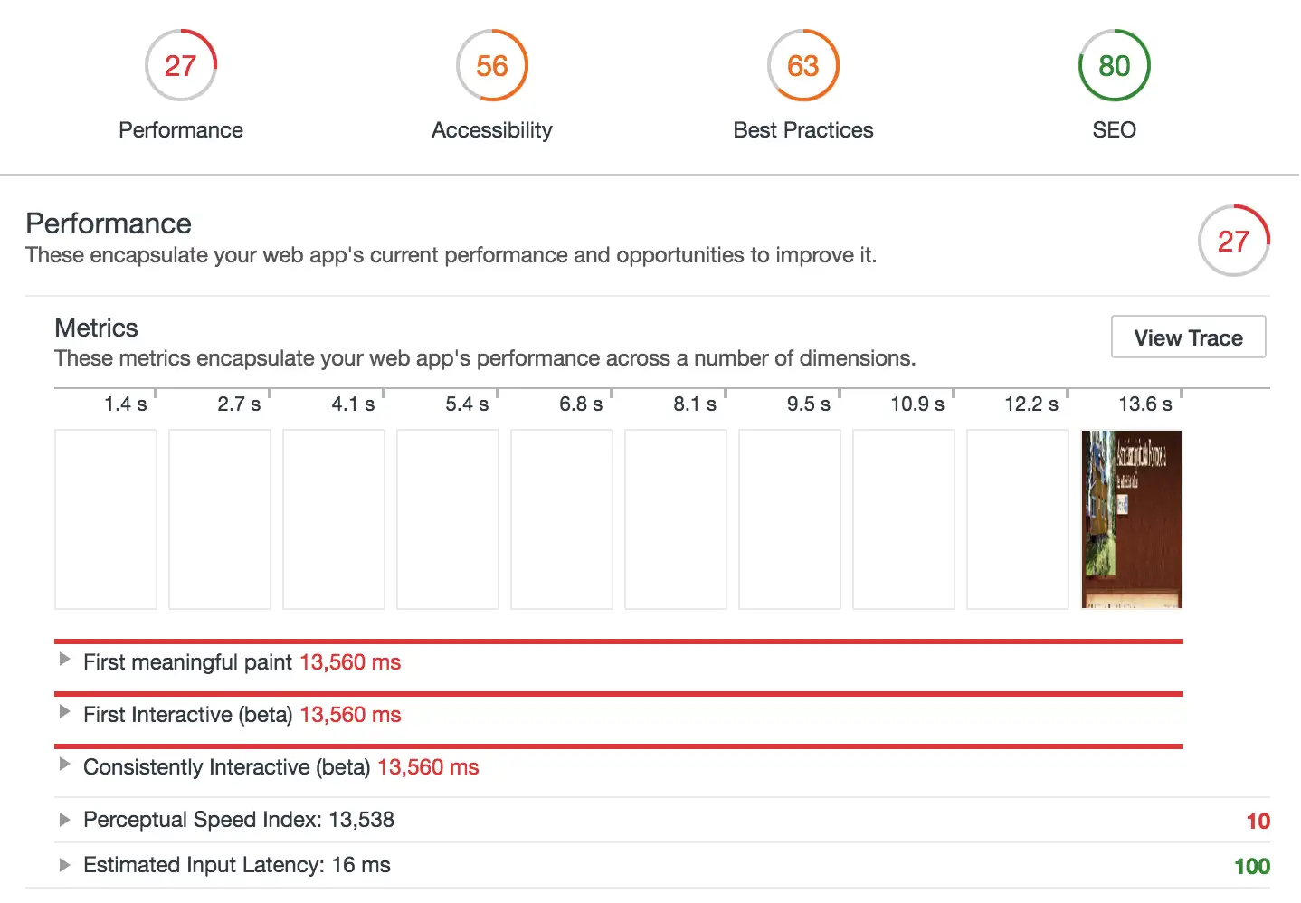Select the blank 9.5 s filmstrip frame

[x=790, y=519]
